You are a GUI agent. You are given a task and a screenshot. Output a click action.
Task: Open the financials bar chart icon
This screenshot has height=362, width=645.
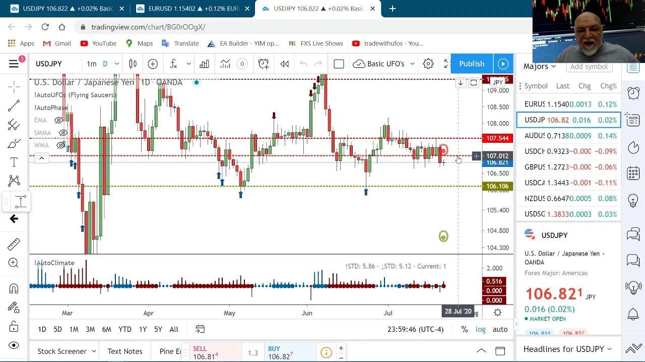coord(204,64)
